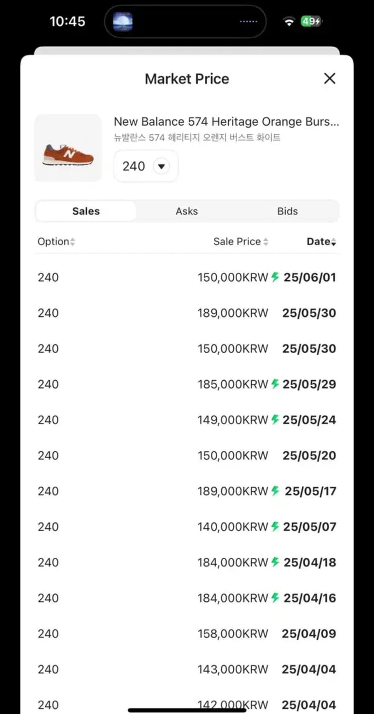Image resolution: width=374 pixels, height=714 pixels.
Task: Tap the Dynamic Island app icon
Action: (x=123, y=21)
